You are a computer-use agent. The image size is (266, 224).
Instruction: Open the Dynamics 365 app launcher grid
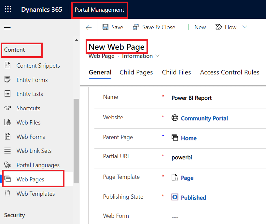pos(8,9)
